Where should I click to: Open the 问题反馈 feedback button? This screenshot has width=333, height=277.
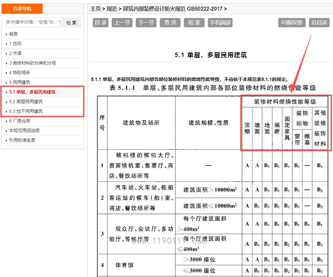[x=292, y=23]
